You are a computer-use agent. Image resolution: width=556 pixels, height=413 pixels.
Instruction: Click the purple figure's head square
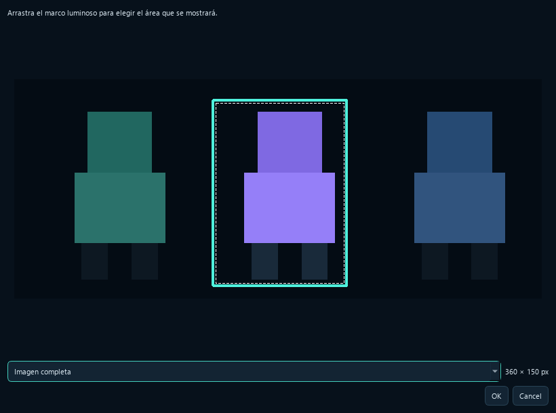click(290, 142)
